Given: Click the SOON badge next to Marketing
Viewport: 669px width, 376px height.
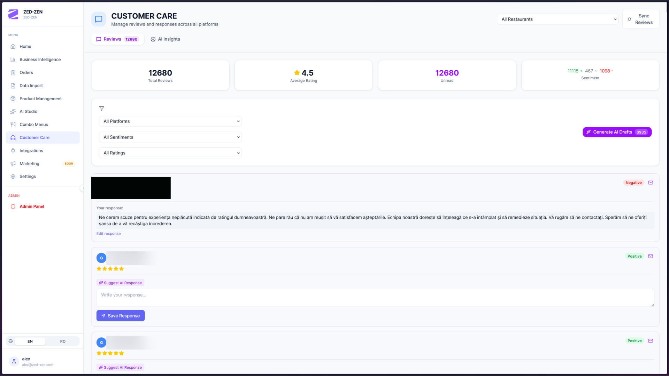Looking at the screenshot, I should (69, 164).
